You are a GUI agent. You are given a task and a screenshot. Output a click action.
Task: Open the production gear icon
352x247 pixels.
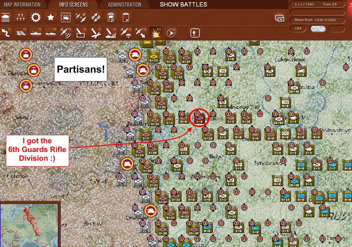(x=35, y=17)
